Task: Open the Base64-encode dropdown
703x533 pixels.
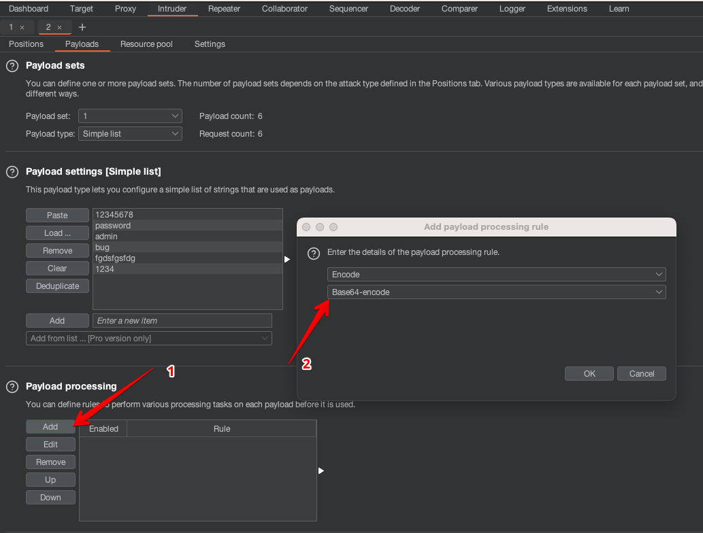Action: 496,292
